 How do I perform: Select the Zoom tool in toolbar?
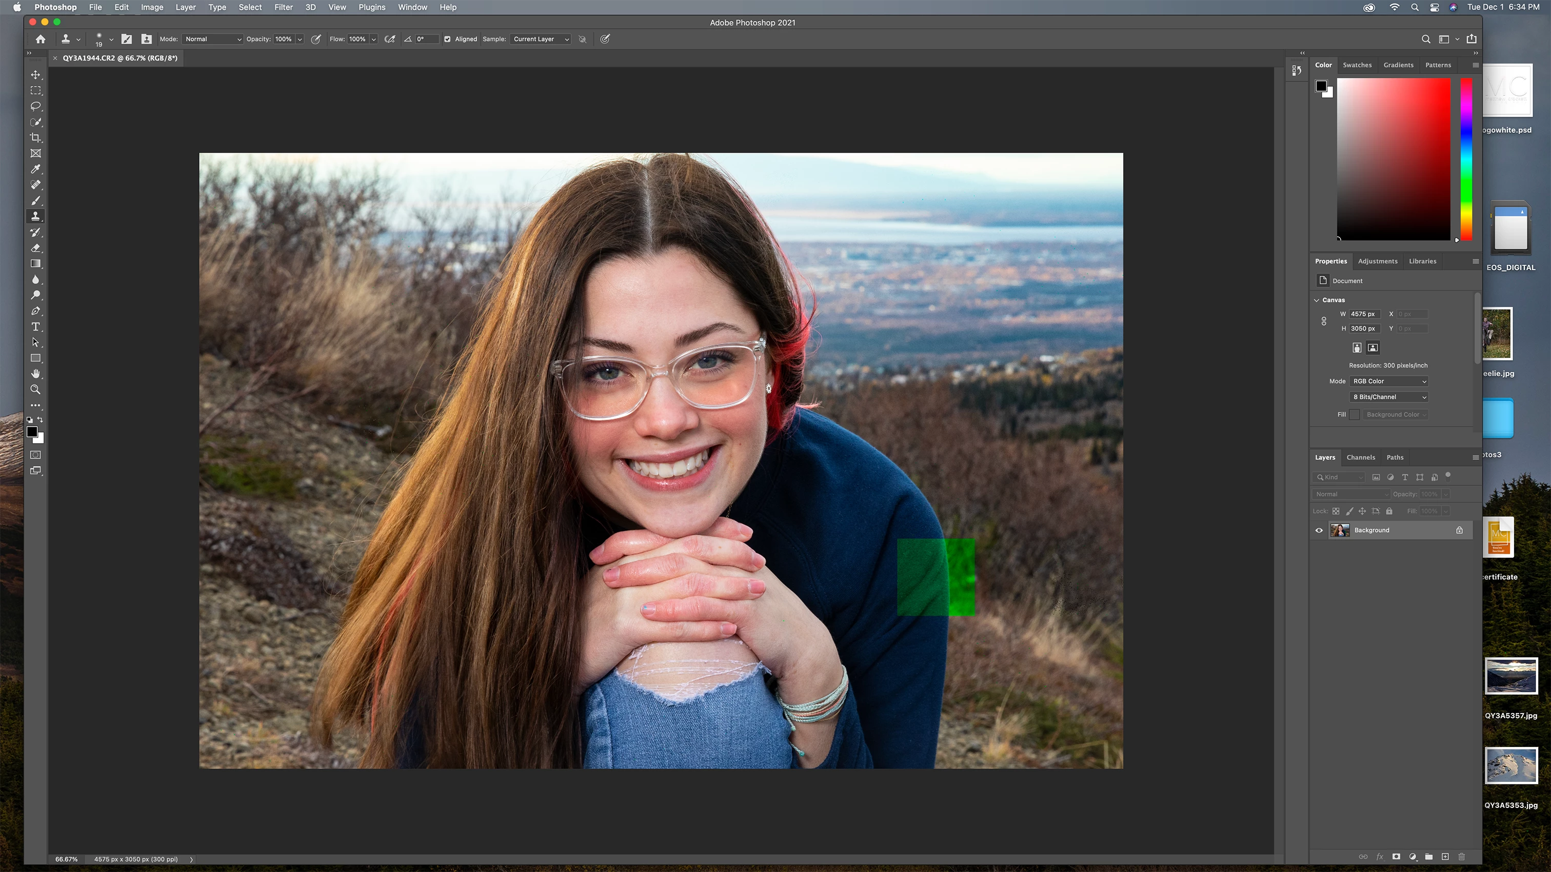(35, 390)
